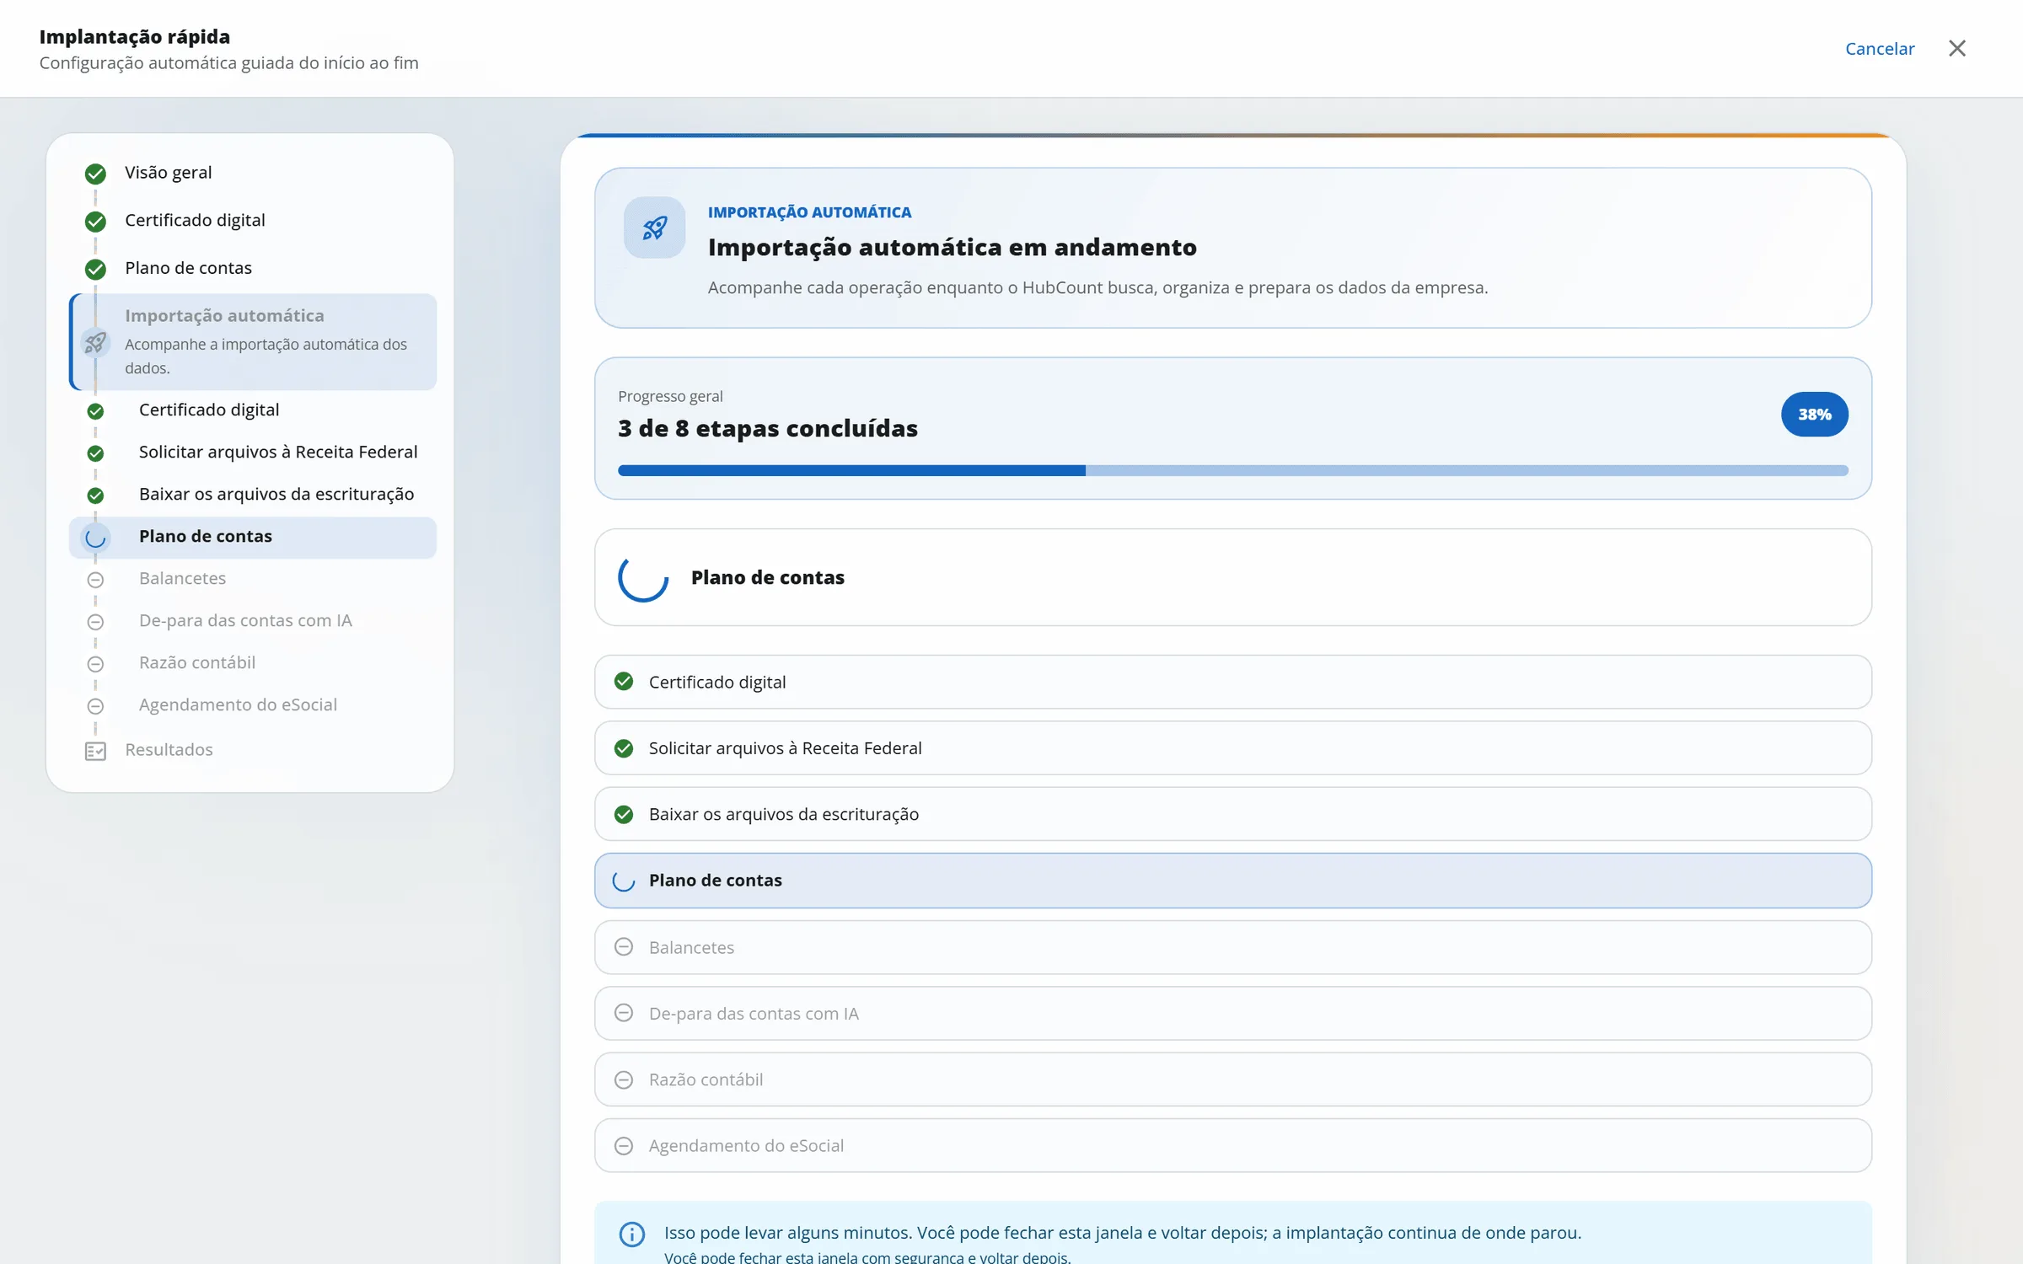The width and height of the screenshot is (2023, 1264).
Task: Click the overall progress bar
Action: click(x=1232, y=470)
